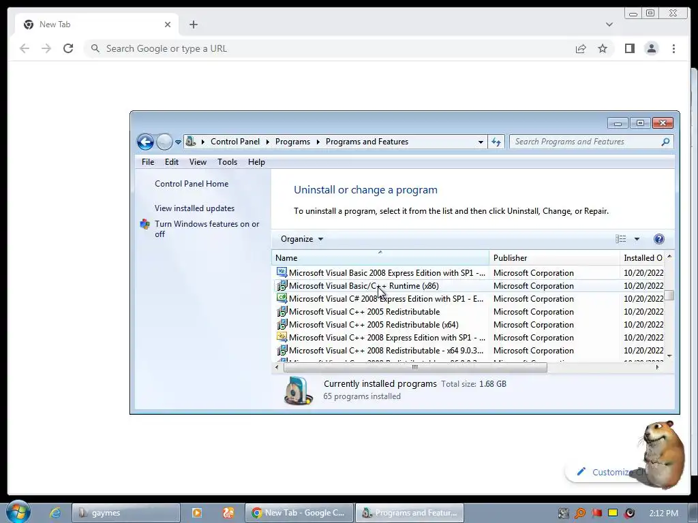Switch to the gaymes taskbar window
Screen dimensions: 698x523
[x=126, y=513]
